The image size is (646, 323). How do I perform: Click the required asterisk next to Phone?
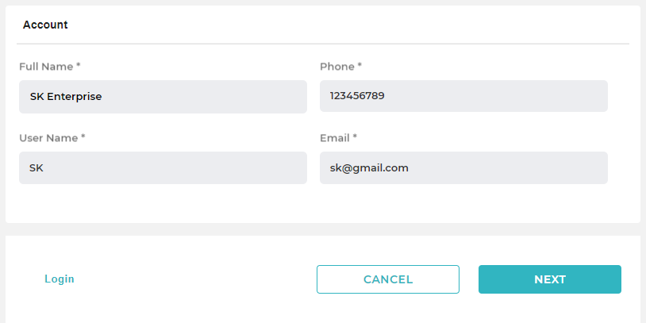coord(360,67)
